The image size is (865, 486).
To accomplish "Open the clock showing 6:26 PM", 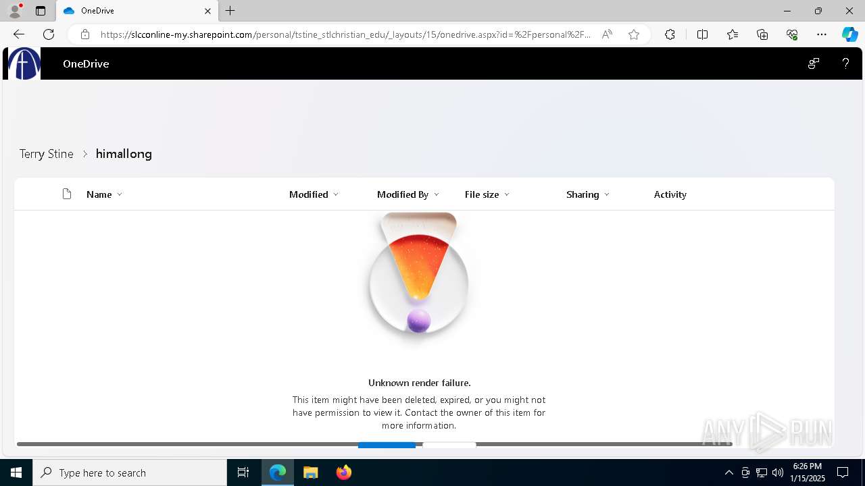I will [x=808, y=473].
